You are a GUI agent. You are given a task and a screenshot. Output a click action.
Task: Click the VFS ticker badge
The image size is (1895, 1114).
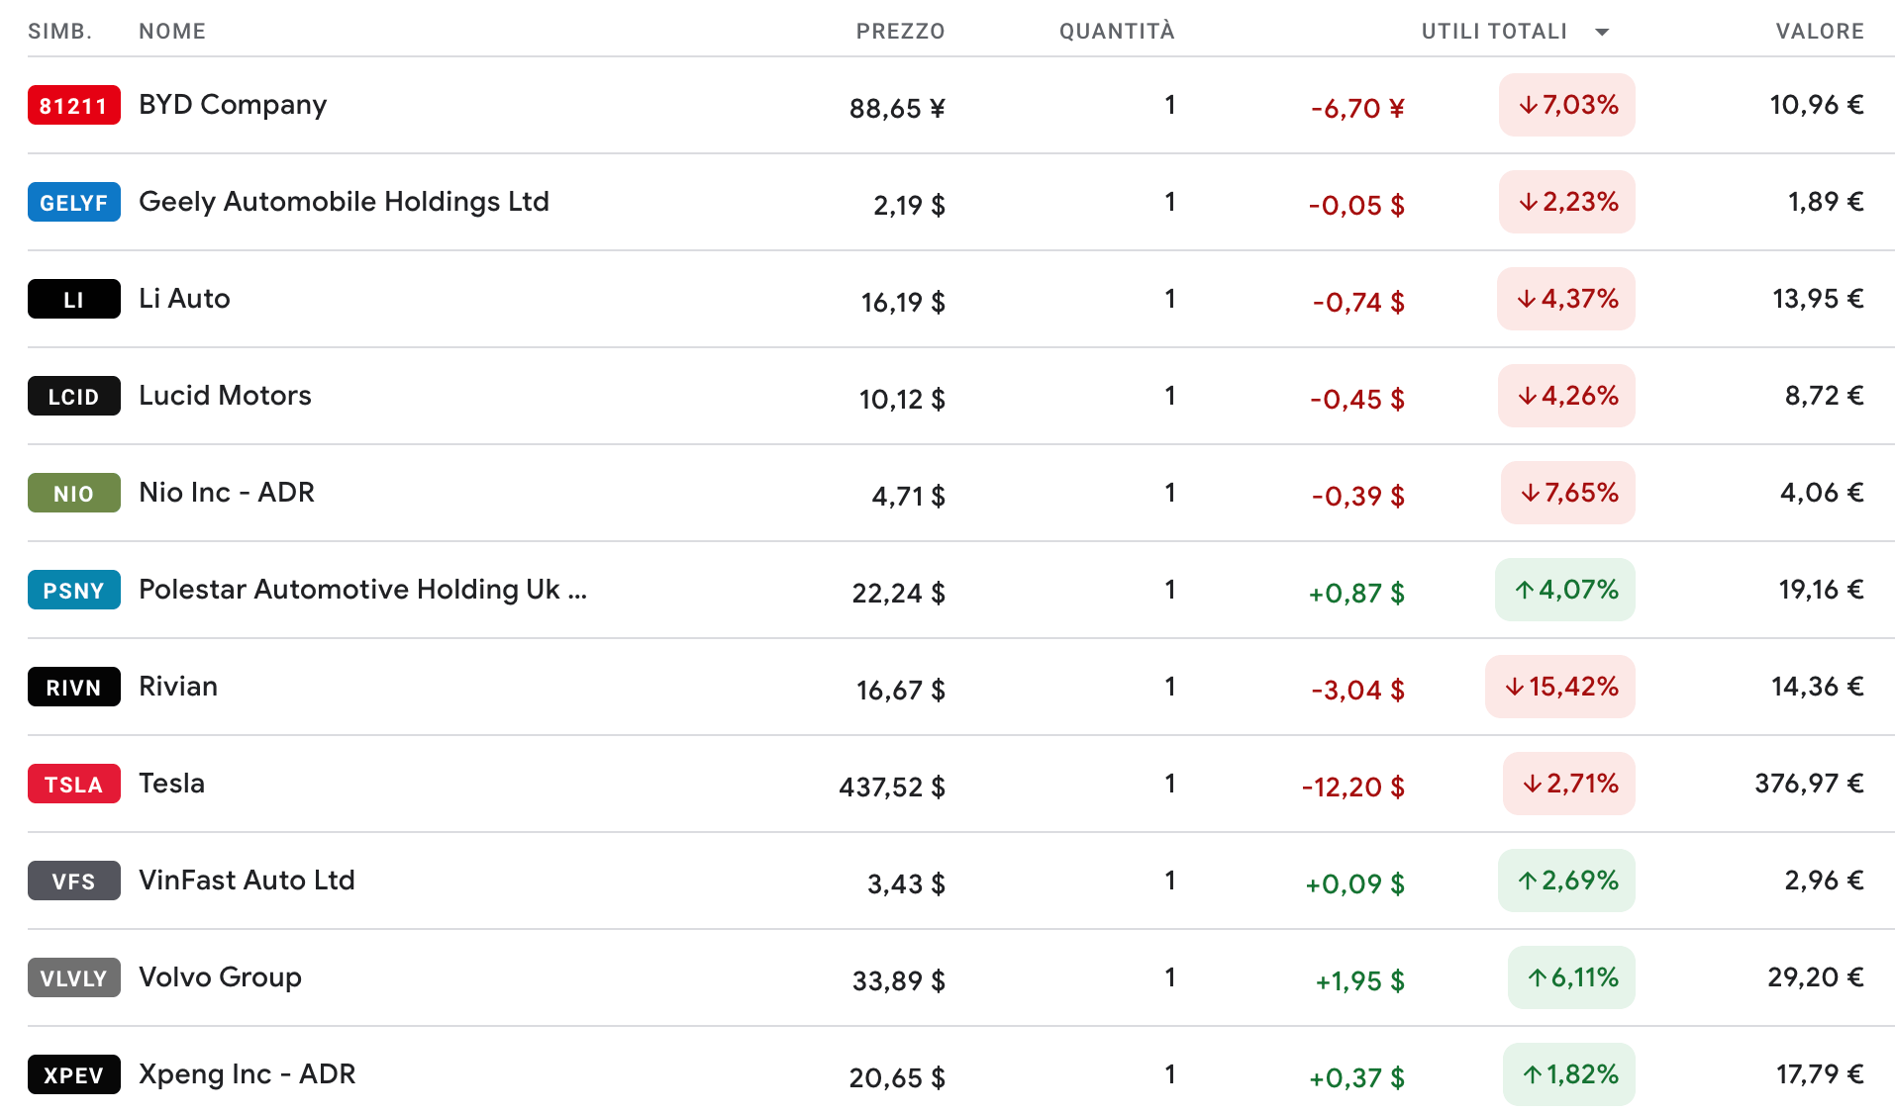click(x=73, y=881)
